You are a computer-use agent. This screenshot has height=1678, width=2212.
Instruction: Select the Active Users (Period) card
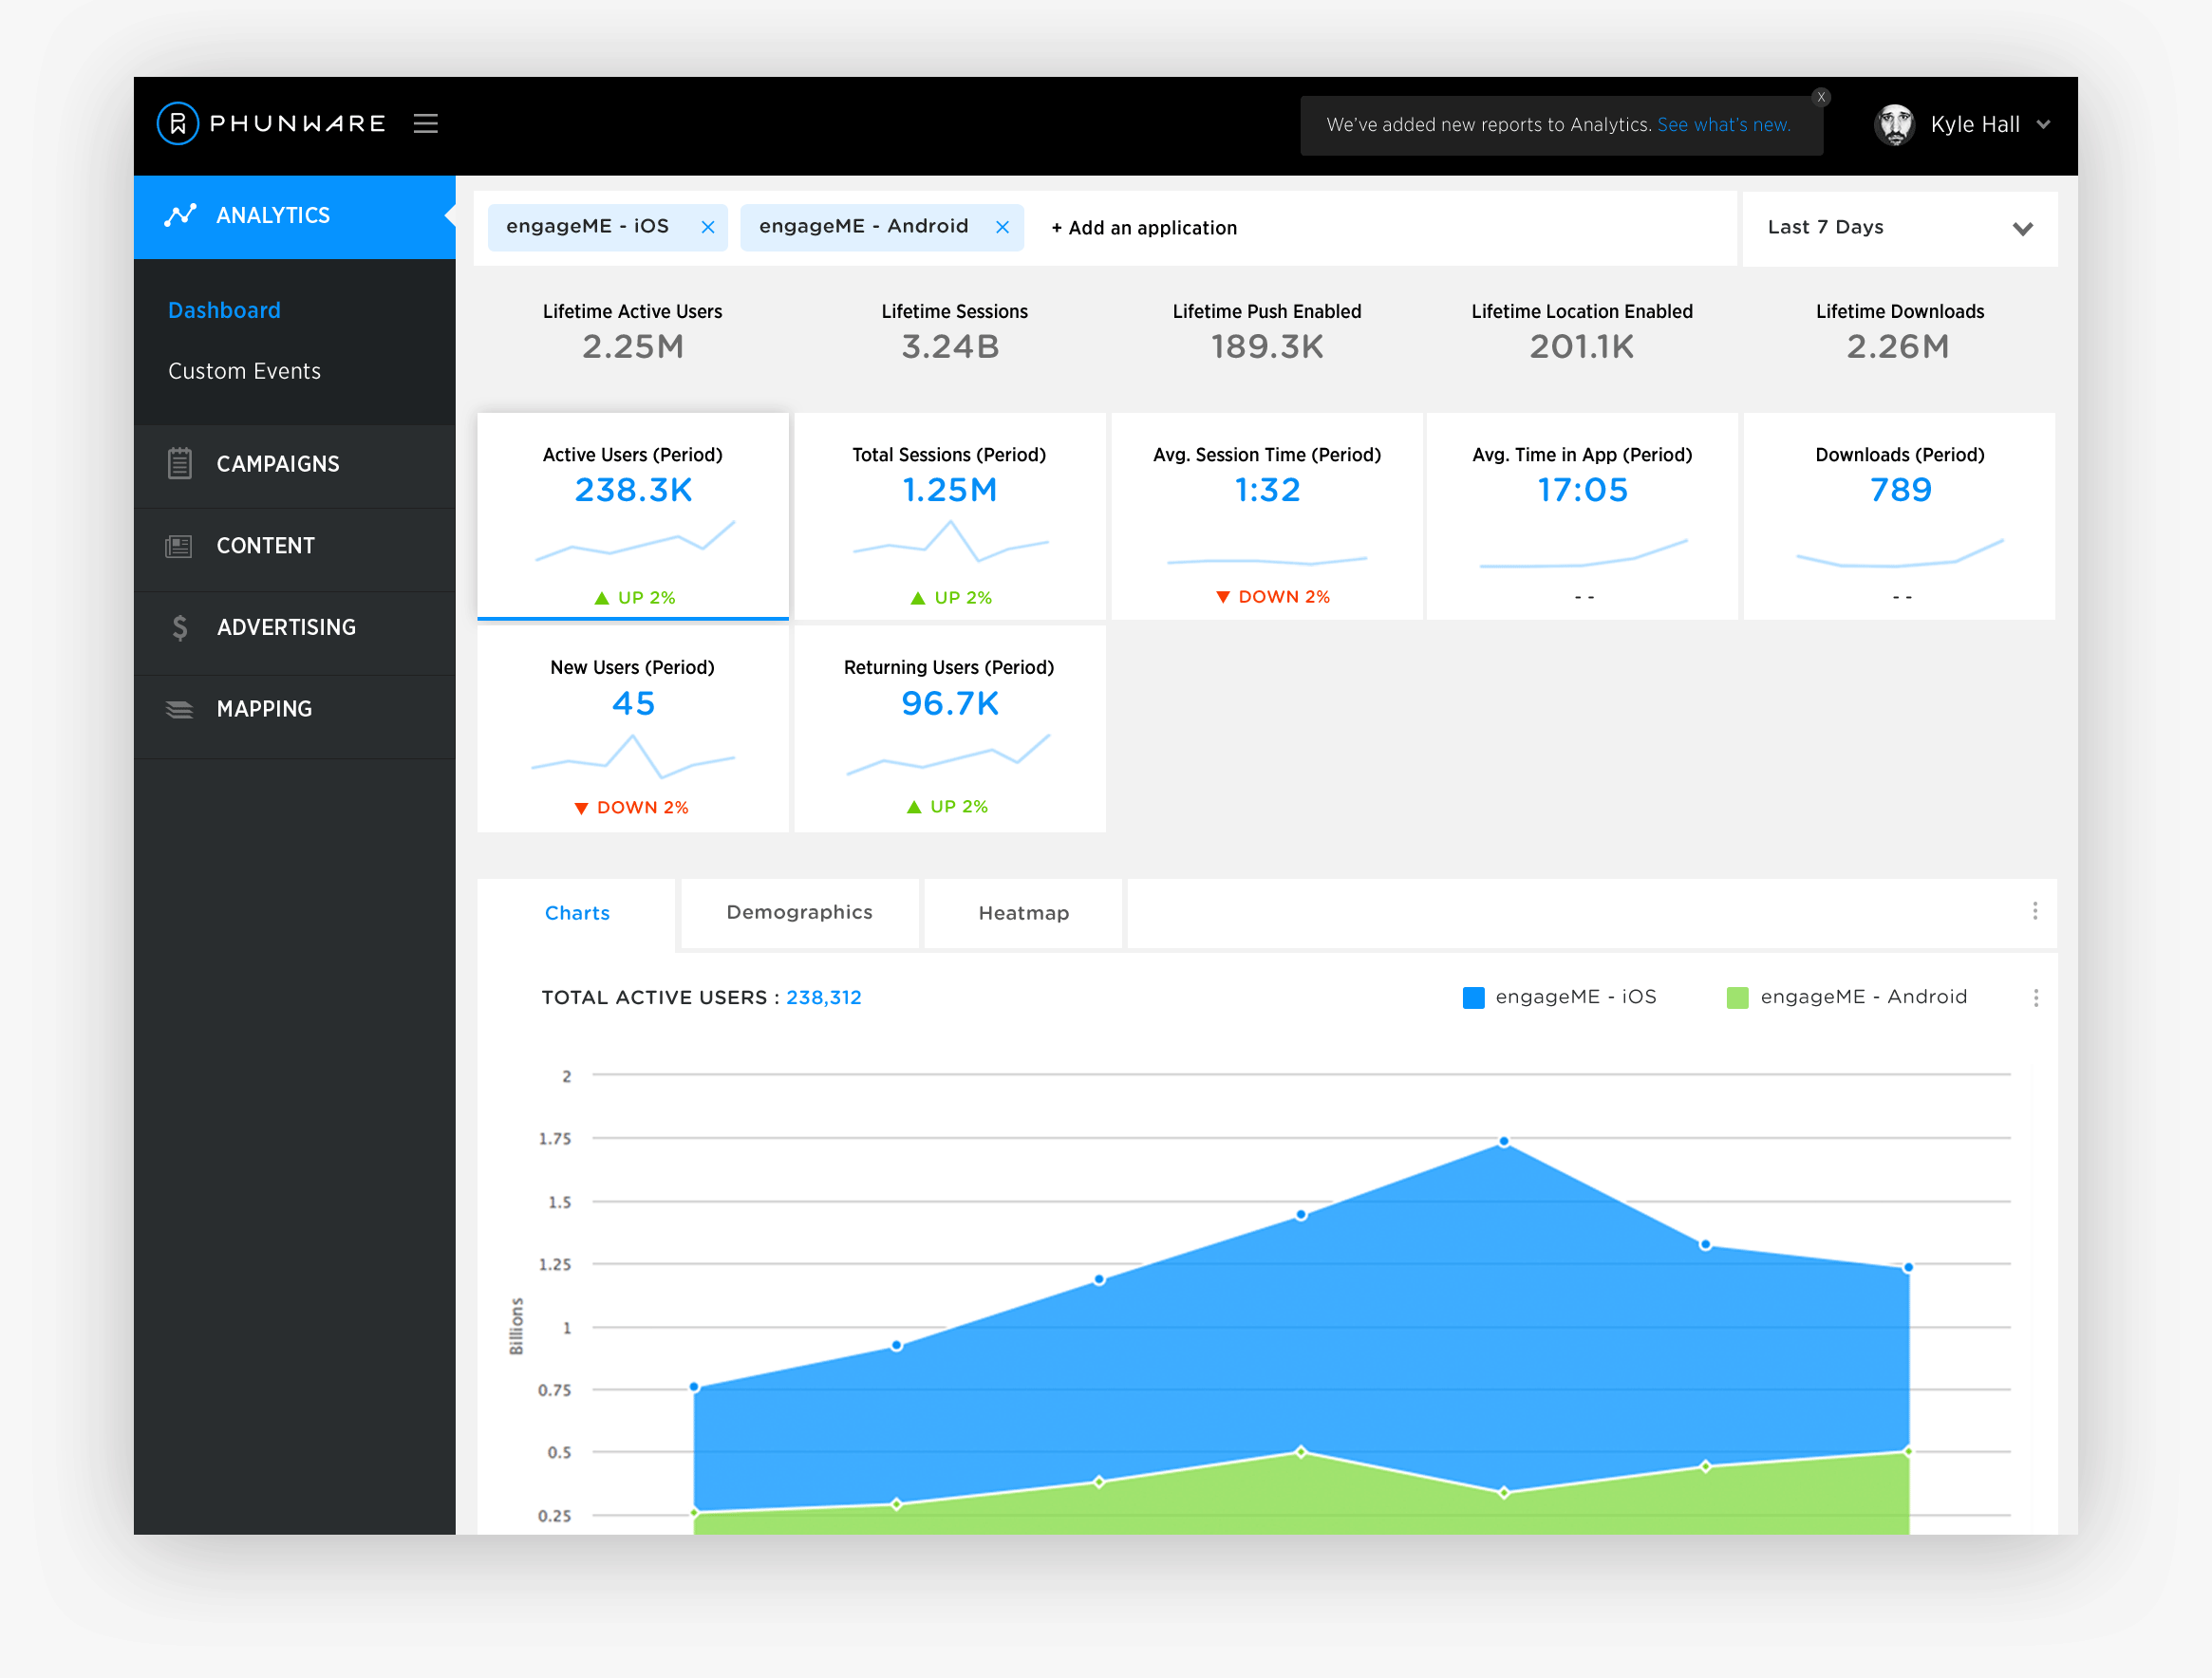[x=633, y=516]
